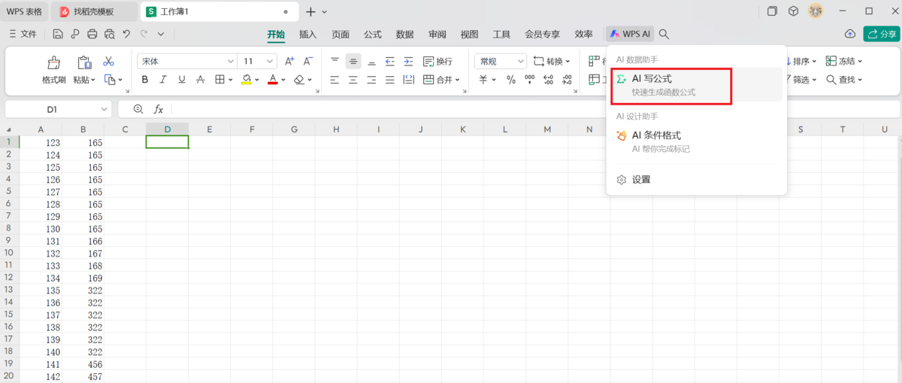Expand quick access toolbar customize arrow

click(161, 34)
